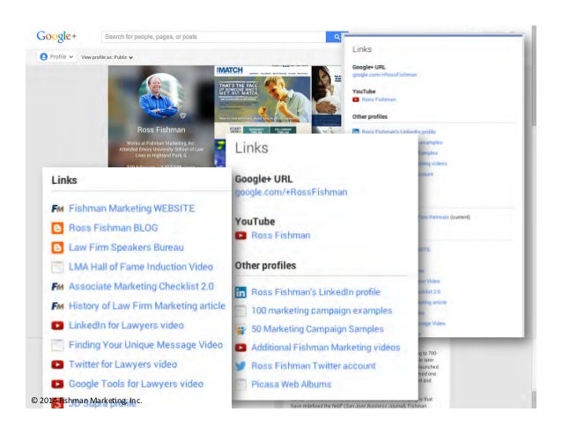
Task: Click the 'YouTube' heading in center panel
Action: point(255,222)
